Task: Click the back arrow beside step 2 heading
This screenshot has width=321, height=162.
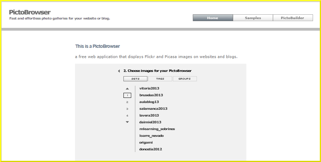Action: (119, 71)
